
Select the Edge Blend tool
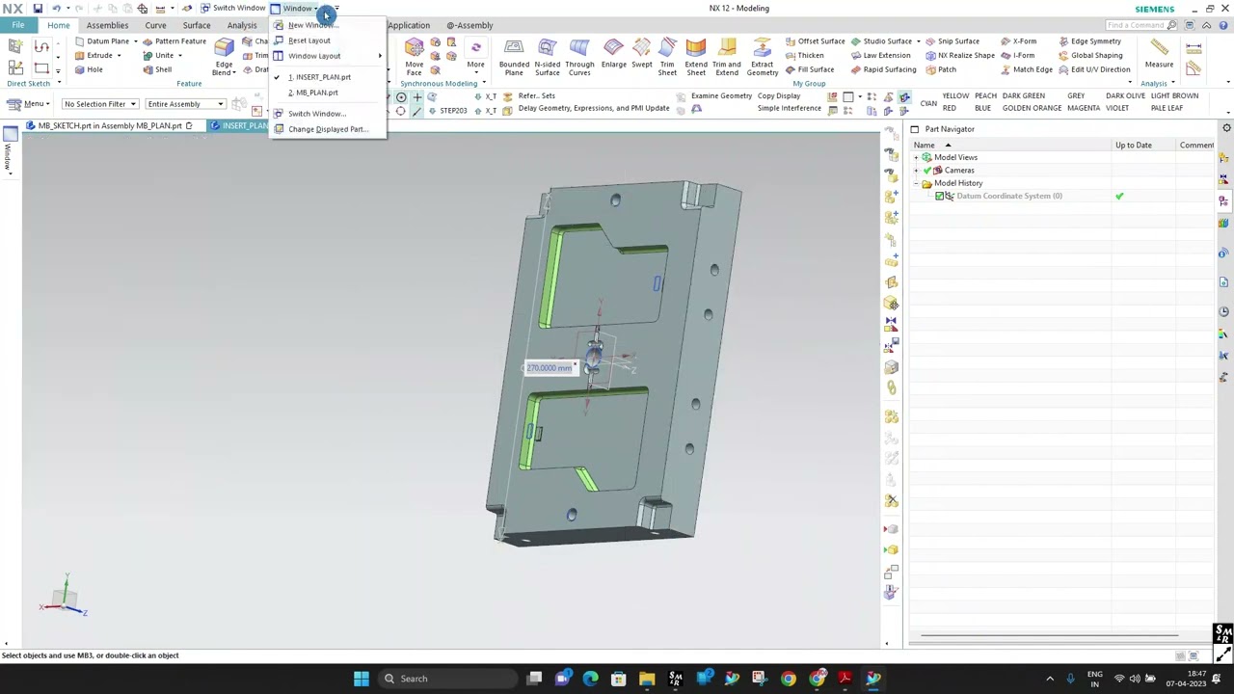point(224,58)
